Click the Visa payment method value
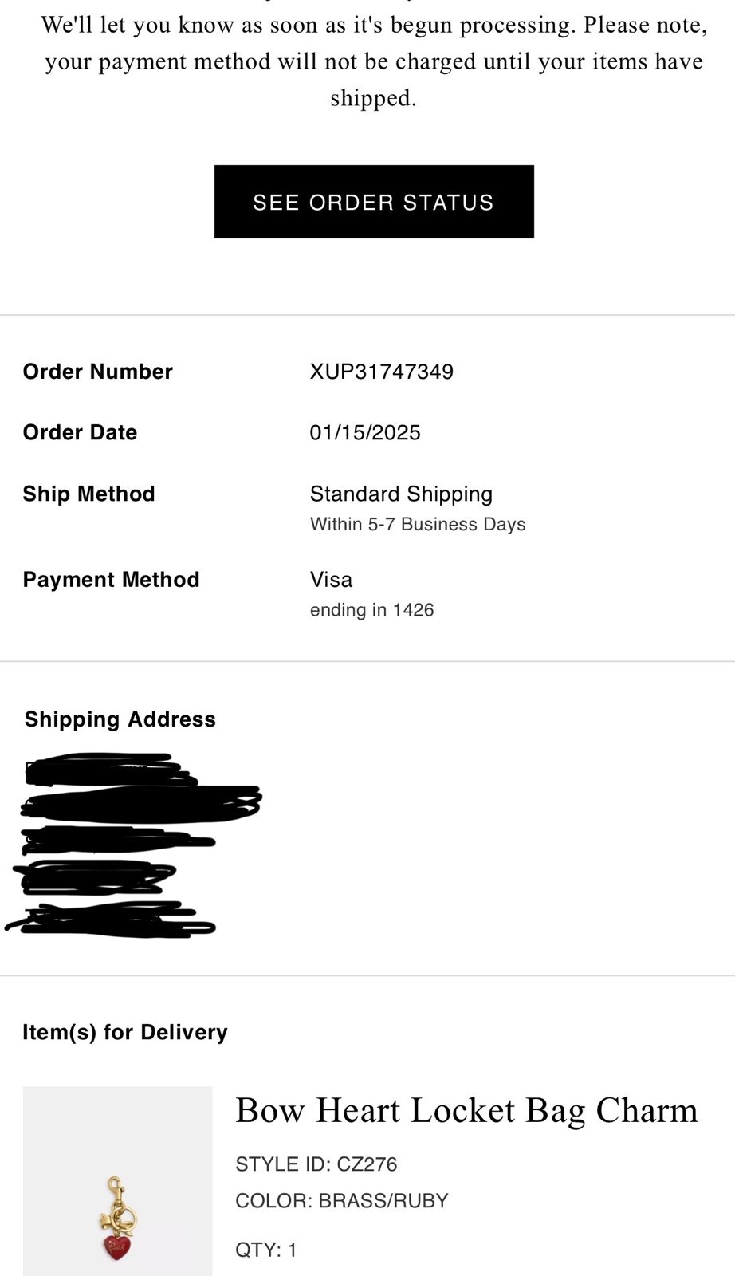Viewport: 735px width, 1276px height. [x=331, y=580]
